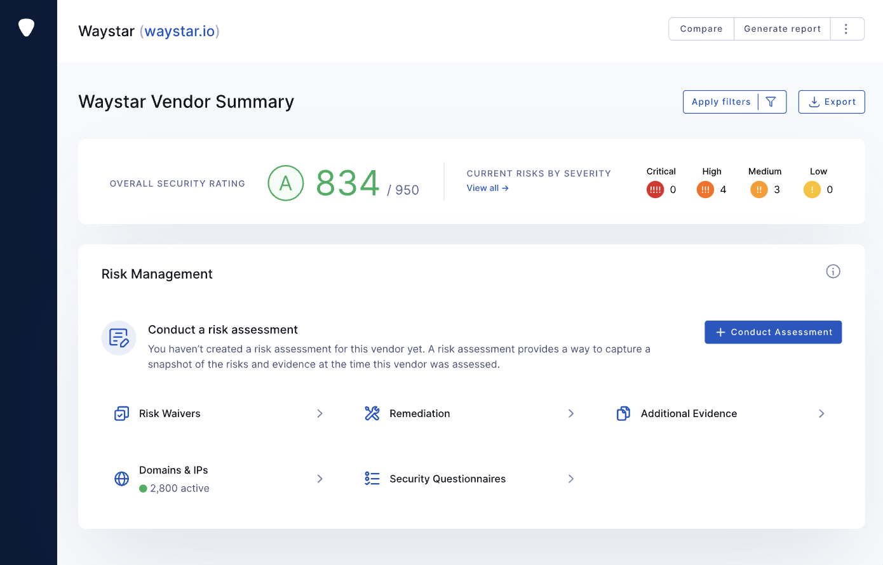883x565 pixels.
Task: Open the waystar.io domain link
Action: click(x=180, y=31)
